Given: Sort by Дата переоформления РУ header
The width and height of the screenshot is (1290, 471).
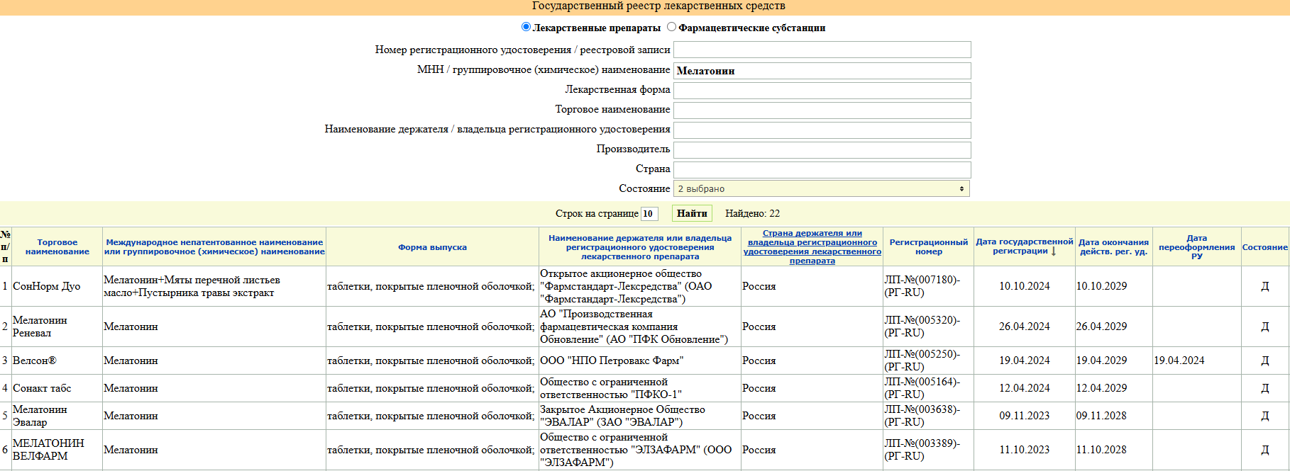Looking at the screenshot, I should (1196, 247).
